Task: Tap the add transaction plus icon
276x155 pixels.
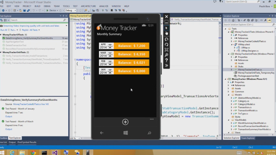Action: click(125, 122)
